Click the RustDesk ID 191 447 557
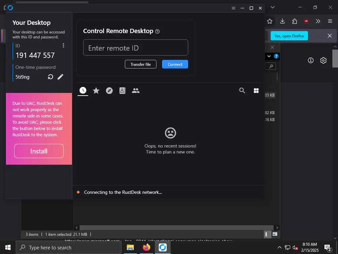 point(35,55)
